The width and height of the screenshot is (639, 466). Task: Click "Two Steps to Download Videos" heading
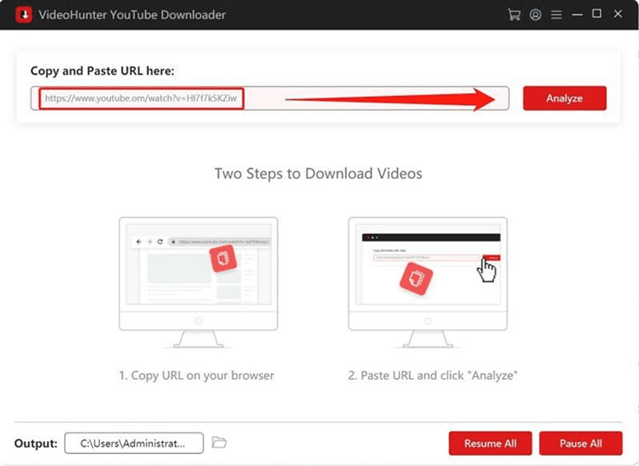pyautogui.click(x=318, y=173)
